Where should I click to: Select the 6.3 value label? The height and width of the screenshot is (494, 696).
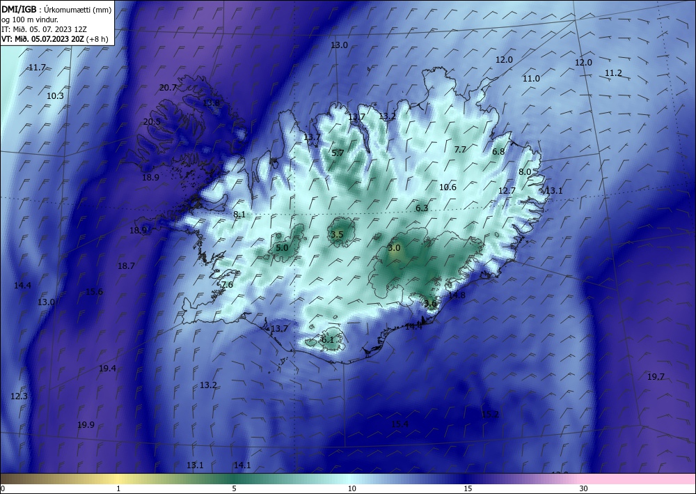[422, 208]
